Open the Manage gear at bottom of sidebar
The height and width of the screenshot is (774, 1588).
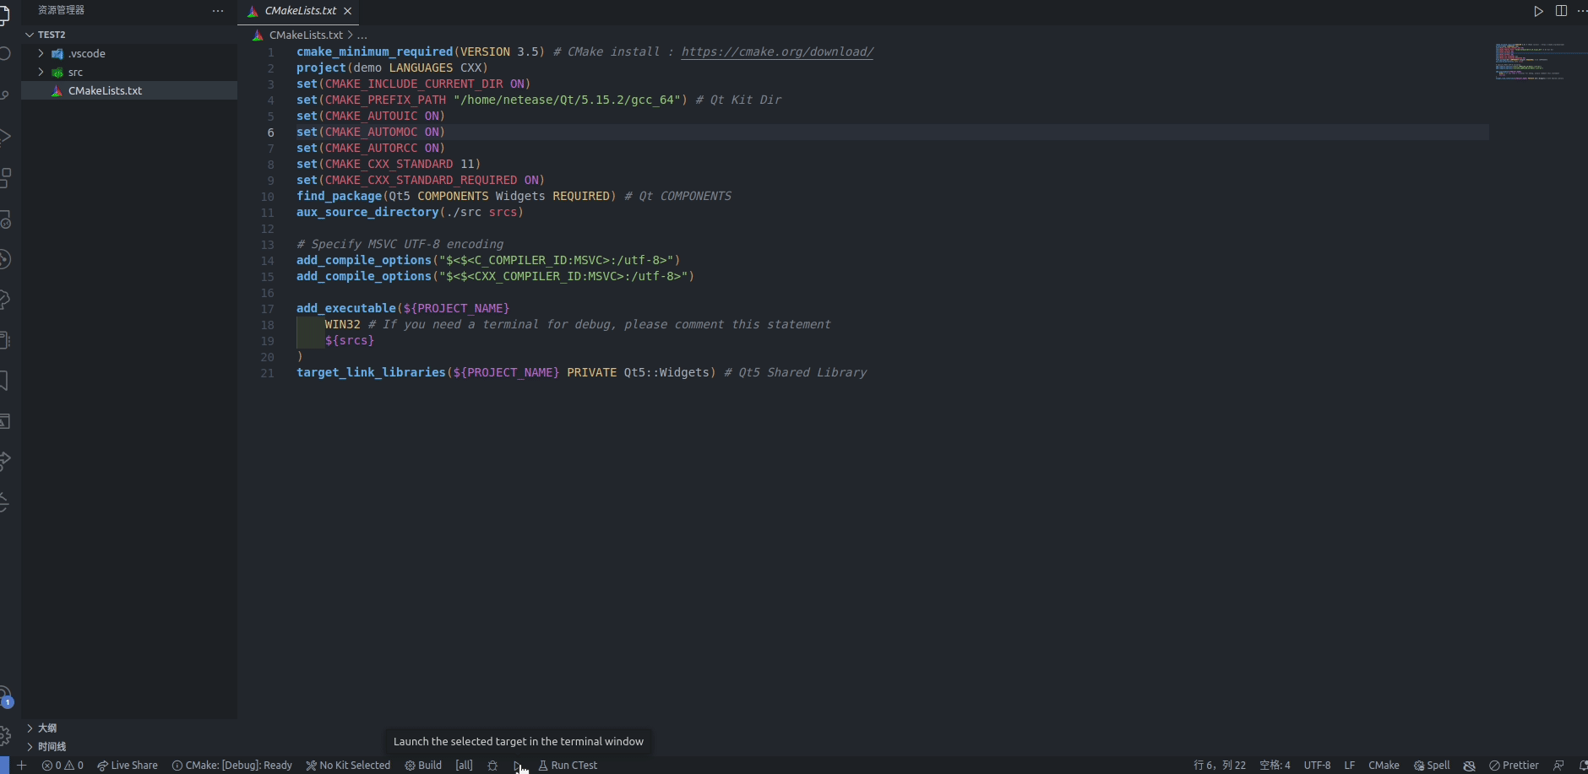pyautogui.click(x=7, y=734)
